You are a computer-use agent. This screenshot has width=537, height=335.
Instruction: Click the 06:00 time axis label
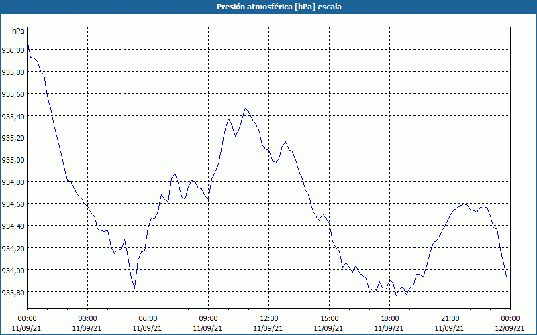[x=148, y=319]
